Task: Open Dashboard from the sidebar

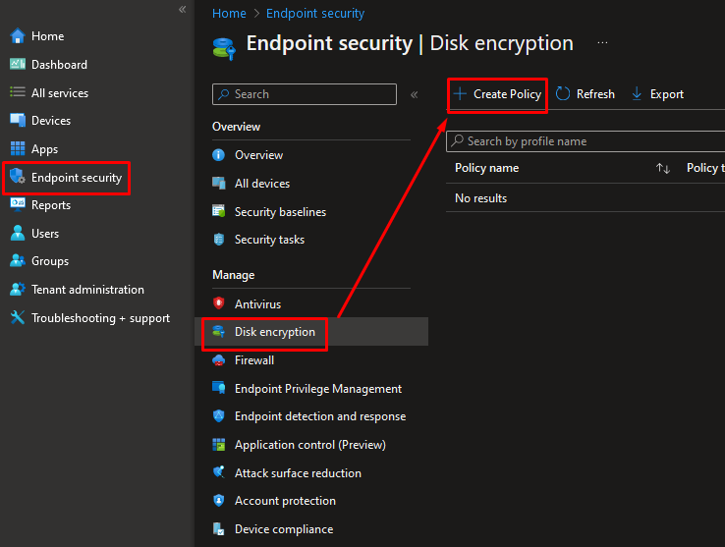Action: [x=59, y=64]
